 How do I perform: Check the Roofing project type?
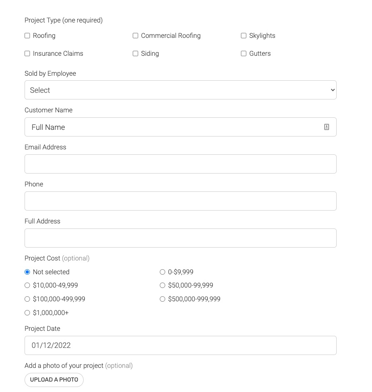pos(27,36)
